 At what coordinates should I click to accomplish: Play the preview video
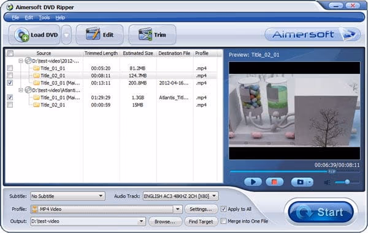tap(253, 182)
